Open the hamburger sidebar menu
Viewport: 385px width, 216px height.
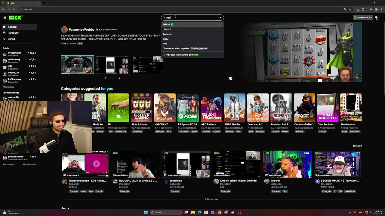tap(5, 18)
